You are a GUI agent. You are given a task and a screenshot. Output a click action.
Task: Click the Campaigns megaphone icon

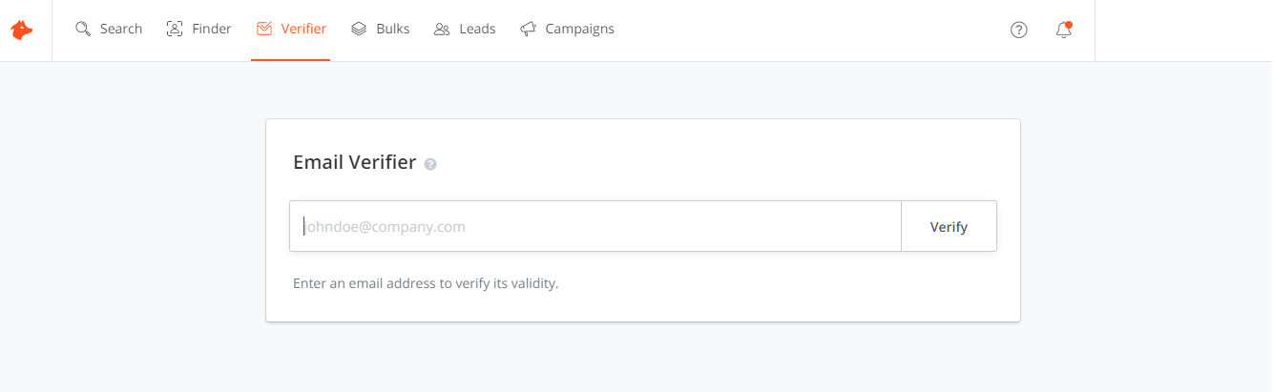pyautogui.click(x=528, y=29)
